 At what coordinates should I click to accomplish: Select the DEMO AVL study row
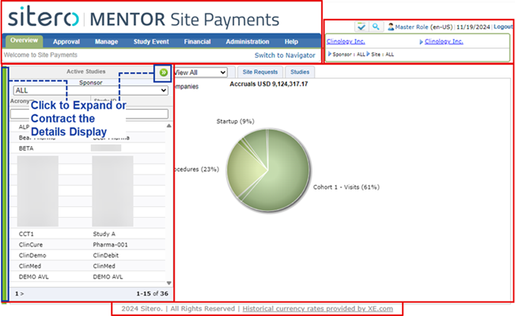coord(87,277)
